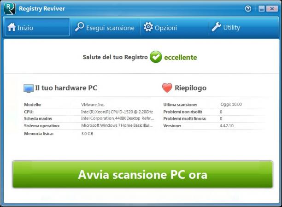The image size is (282, 207).
Task: Click the magnifying glass scan icon
Action: click(79, 27)
